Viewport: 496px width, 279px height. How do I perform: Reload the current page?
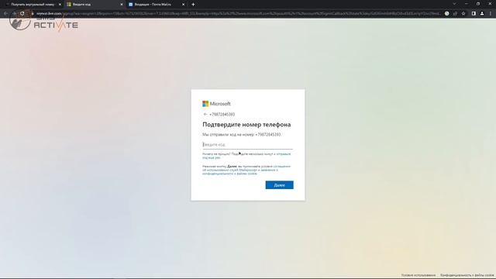(x=22, y=14)
